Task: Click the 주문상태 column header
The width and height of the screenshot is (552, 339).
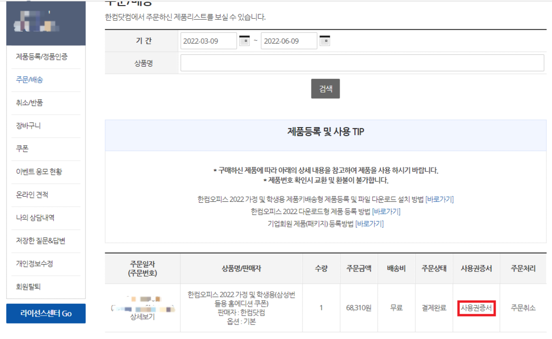Action: pyautogui.click(x=434, y=268)
